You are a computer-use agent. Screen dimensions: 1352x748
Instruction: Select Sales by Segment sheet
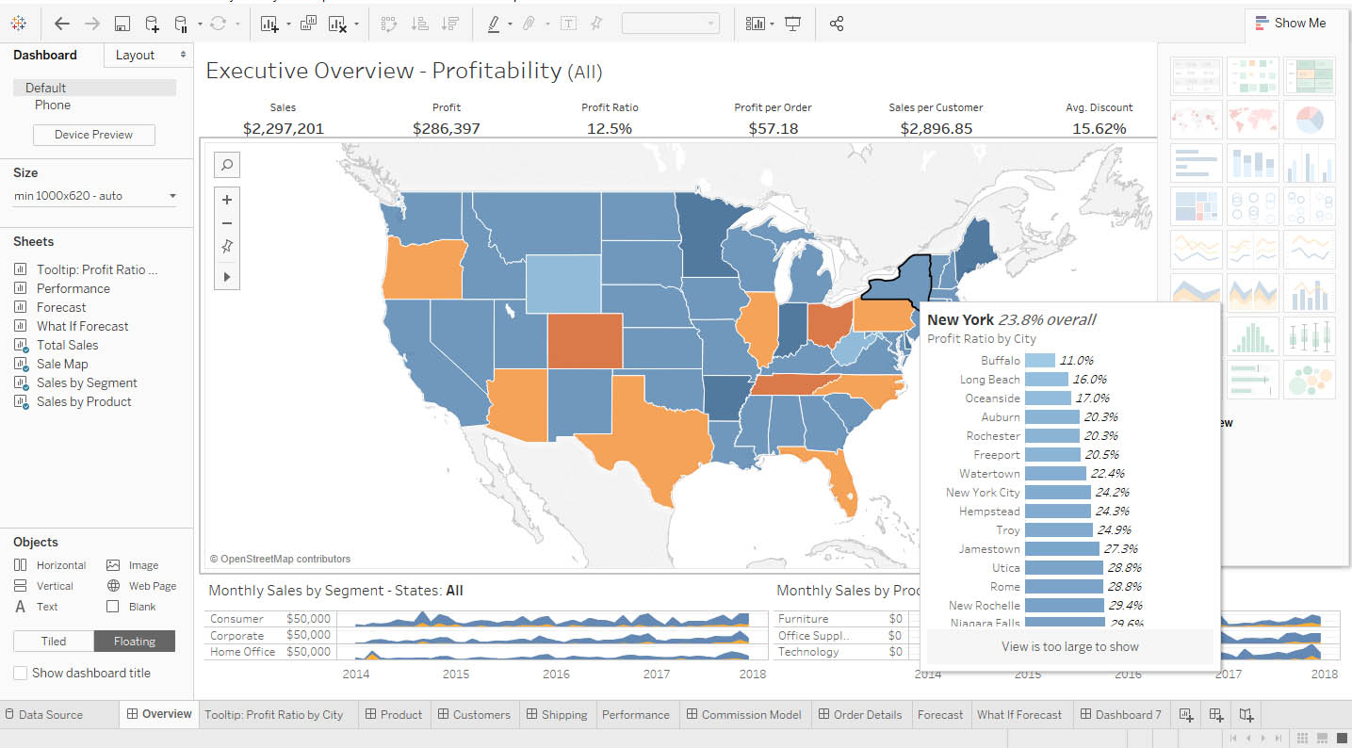[x=87, y=382]
